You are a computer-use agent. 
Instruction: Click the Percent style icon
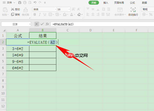click(x=151, y=15)
